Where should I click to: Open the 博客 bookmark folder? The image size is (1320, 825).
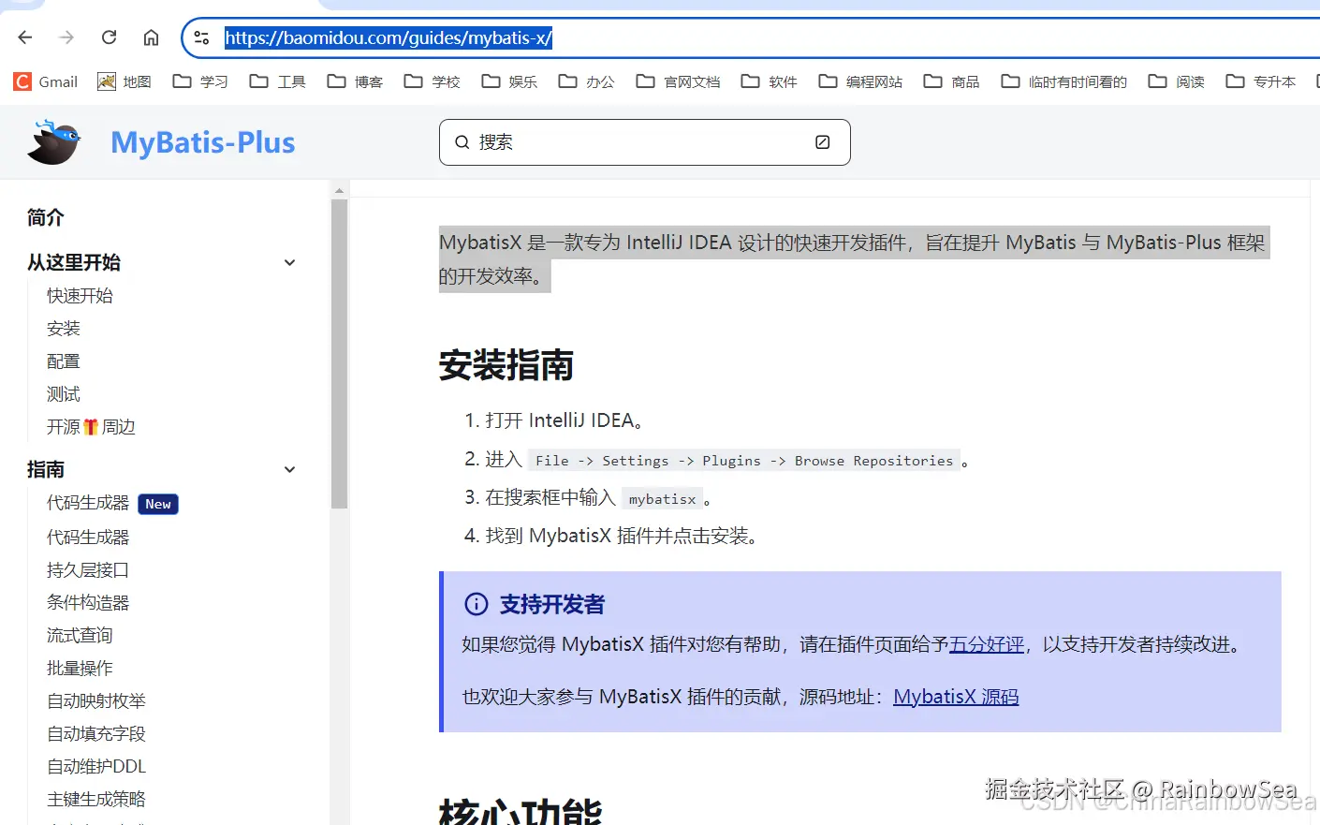[x=355, y=81]
